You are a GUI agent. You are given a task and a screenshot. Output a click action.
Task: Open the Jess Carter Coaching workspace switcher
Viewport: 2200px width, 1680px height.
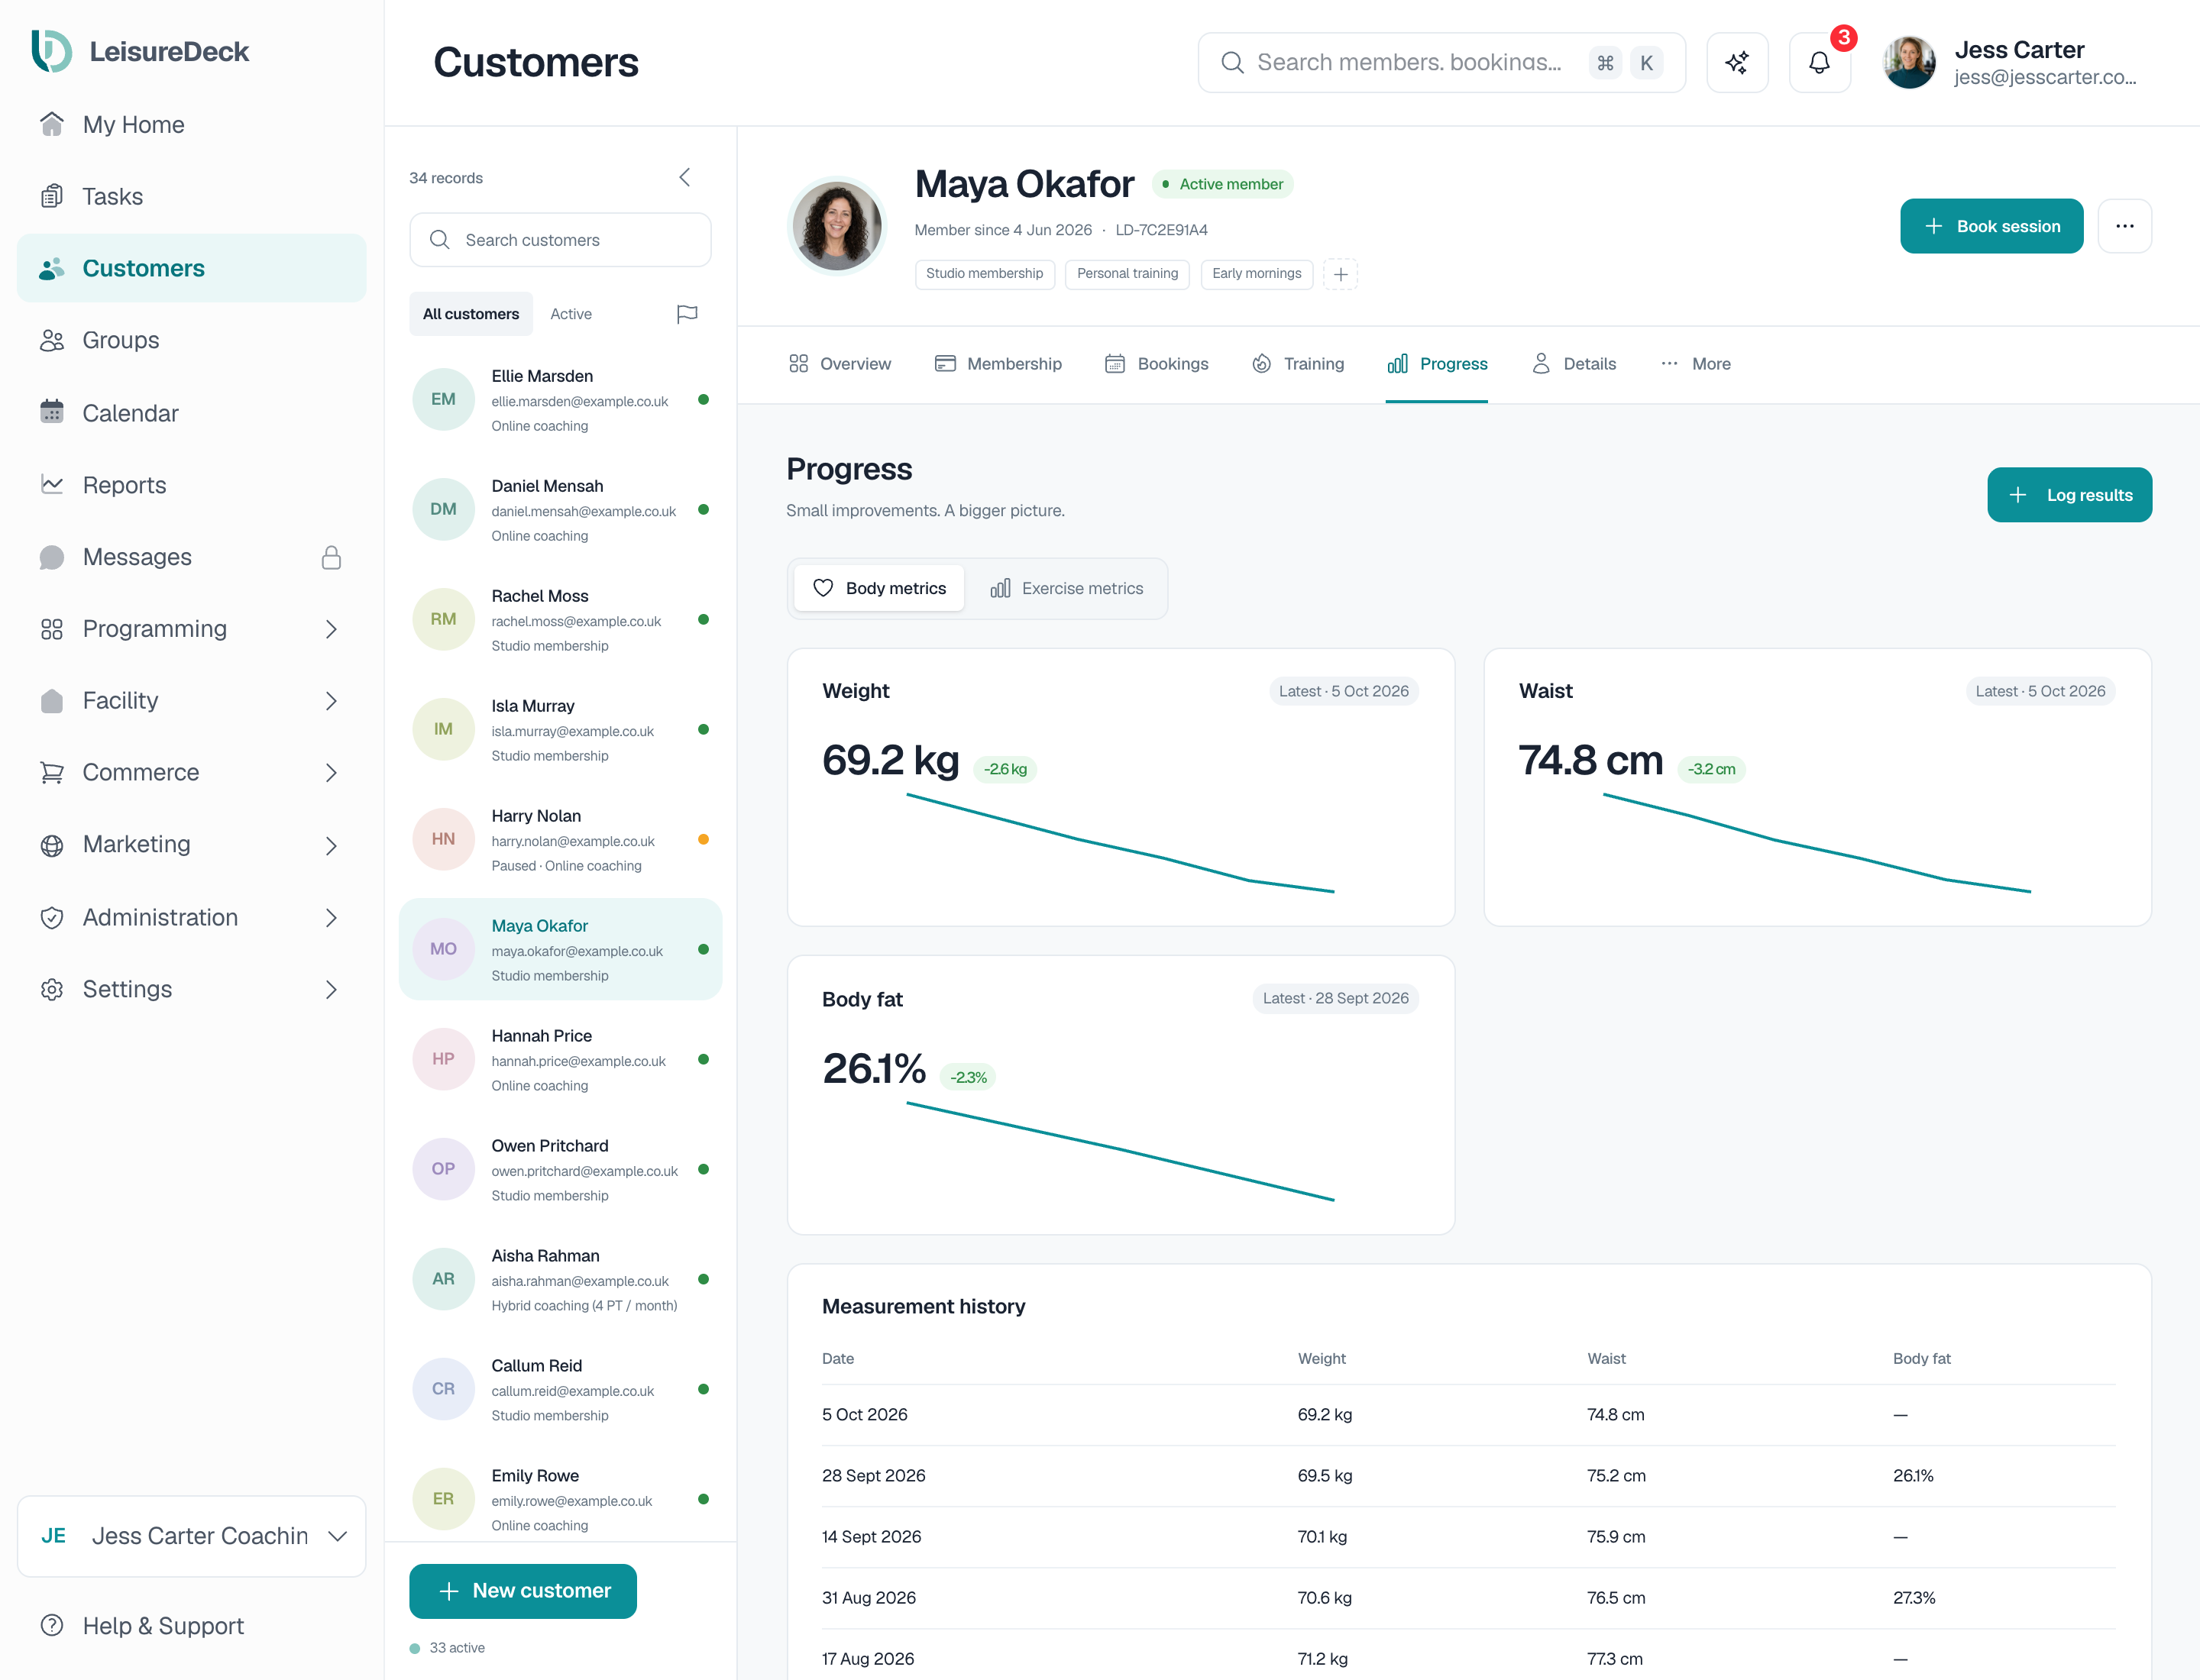click(191, 1536)
